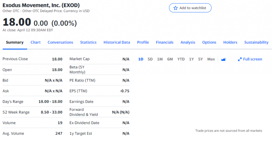Click the star icon beside watchlist
This screenshot has height=148, width=272.
[x=175, y=8]
